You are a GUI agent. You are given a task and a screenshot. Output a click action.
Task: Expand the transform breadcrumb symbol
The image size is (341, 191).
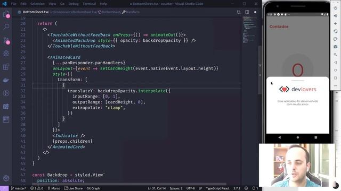131,12
